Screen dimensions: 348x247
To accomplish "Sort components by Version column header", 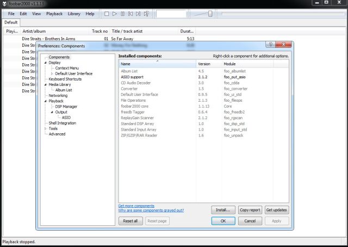I will click(x=209, y=64).
